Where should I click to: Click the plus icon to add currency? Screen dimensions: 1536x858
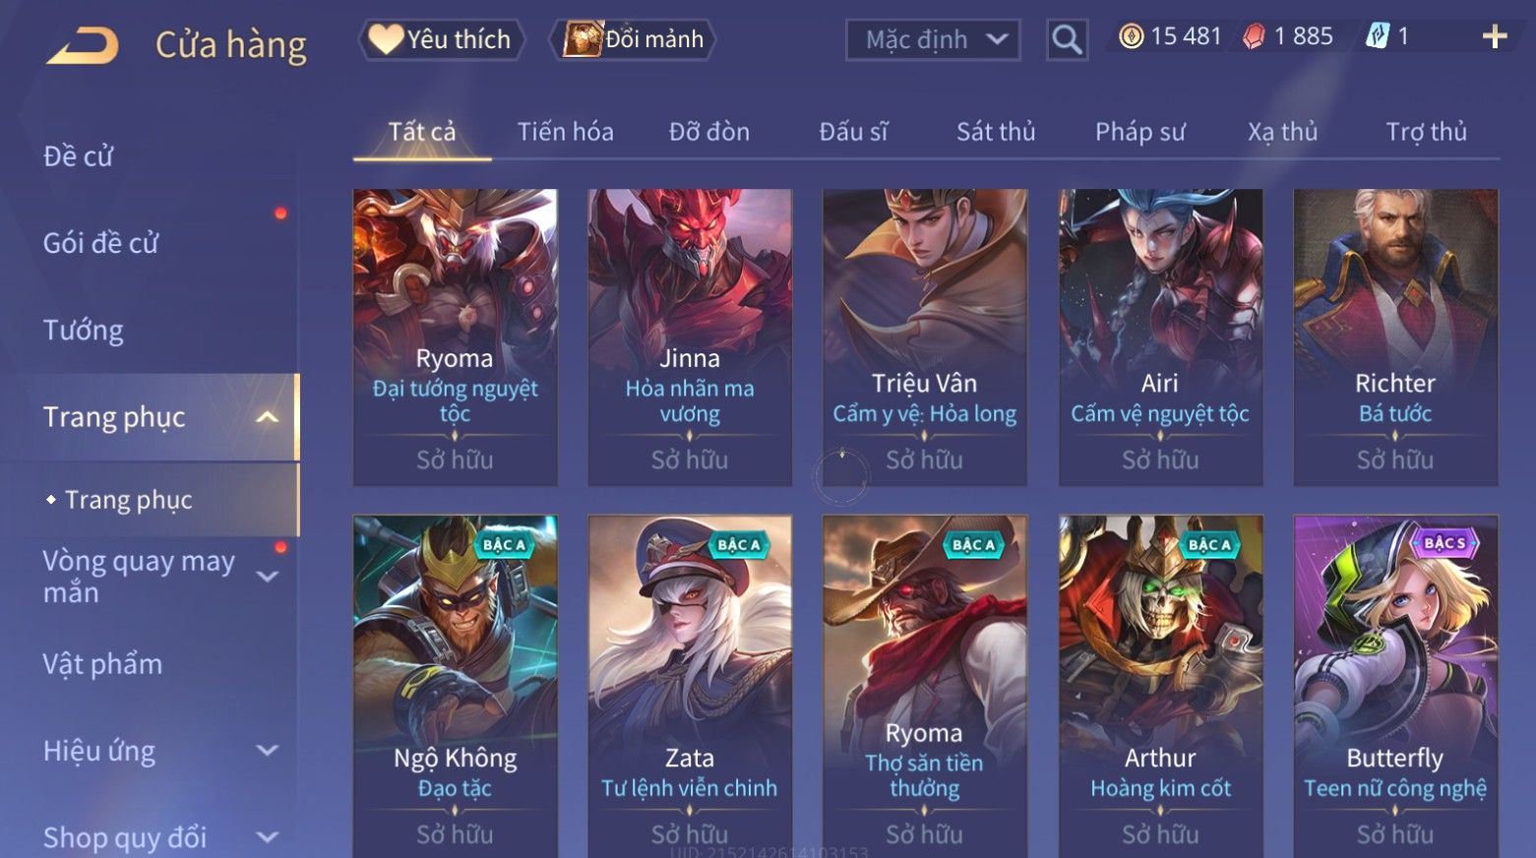(1494, 37)
